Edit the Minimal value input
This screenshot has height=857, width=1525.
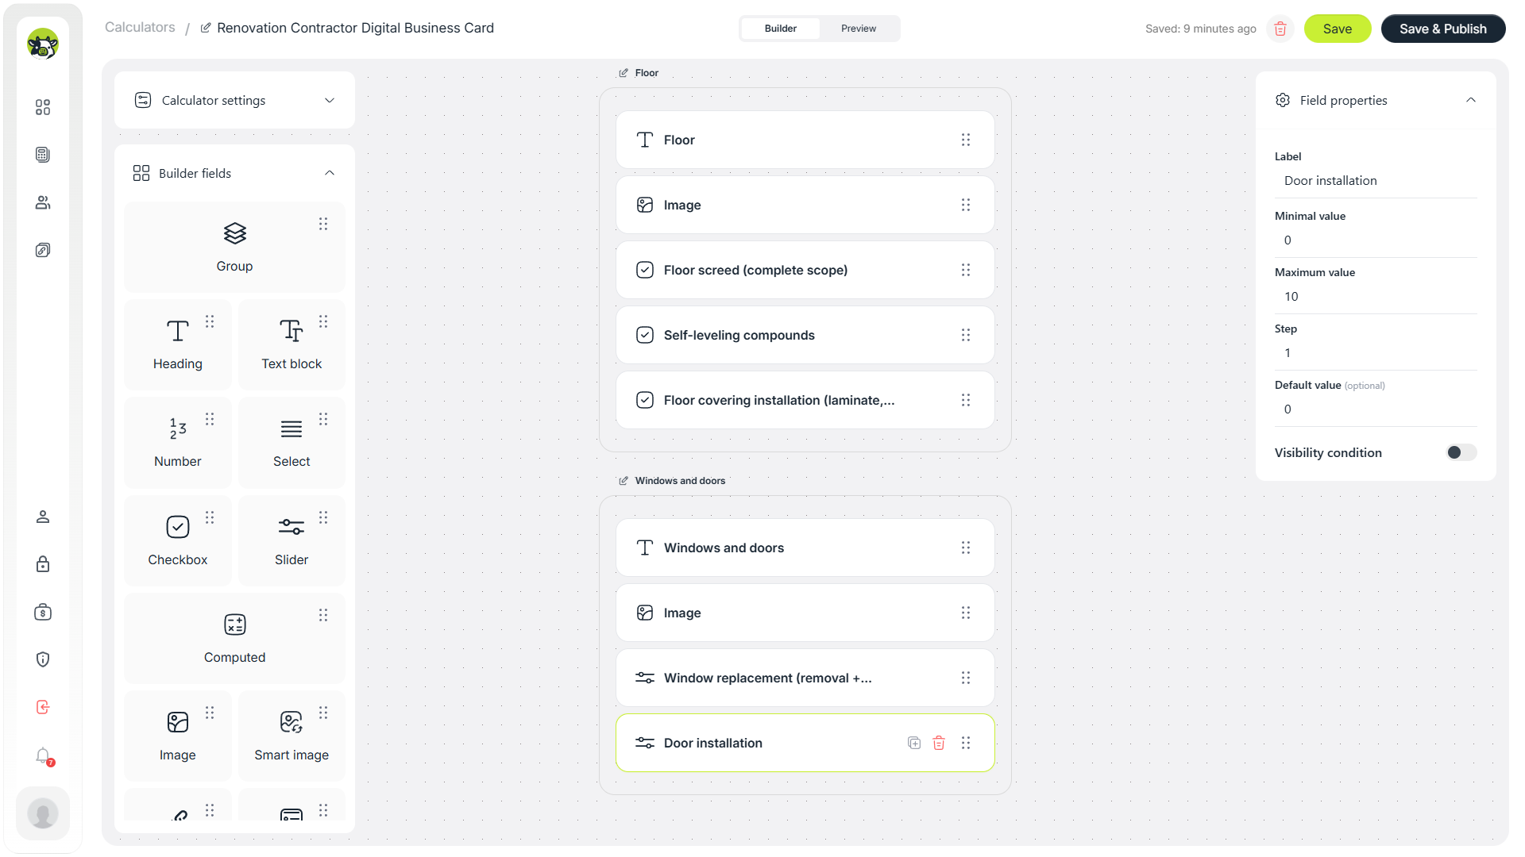tap(1376, 240)
